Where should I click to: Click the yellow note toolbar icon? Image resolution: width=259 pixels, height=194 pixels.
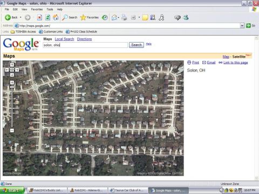coord(145,18)
